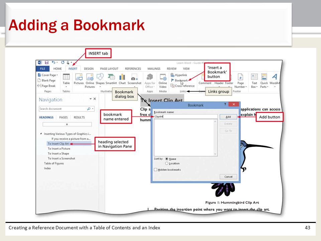Open Apps for Office
The image size is (321, 241).
click(150, 81)
